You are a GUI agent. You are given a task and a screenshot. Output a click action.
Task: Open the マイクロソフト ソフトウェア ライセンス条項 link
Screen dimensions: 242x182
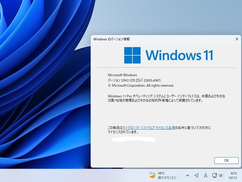point(149,128)
